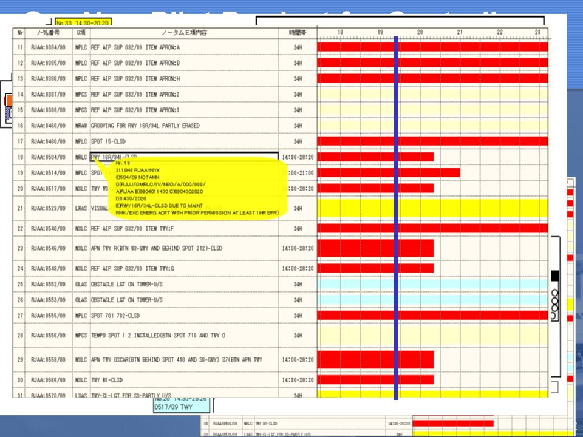Select the '時間帯' column header
The width and height of the screenshot is (583, 437).
tap(298, 33)
